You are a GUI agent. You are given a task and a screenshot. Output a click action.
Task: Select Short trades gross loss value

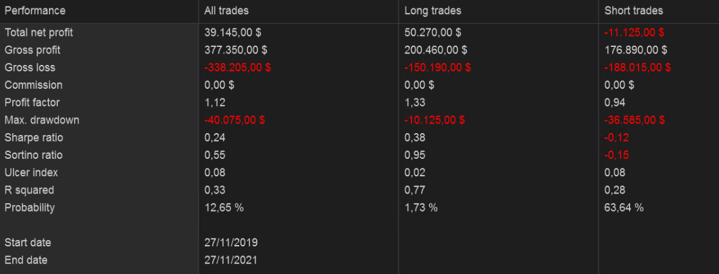tap(638, 68)
